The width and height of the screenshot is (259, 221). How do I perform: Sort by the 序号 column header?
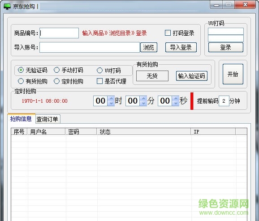tap(19, 132)
